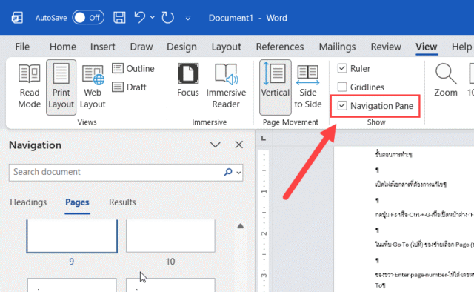This screenshot has height=292, width=474.
Task: Switch to Draft view
Action: (x=130, y=87)
